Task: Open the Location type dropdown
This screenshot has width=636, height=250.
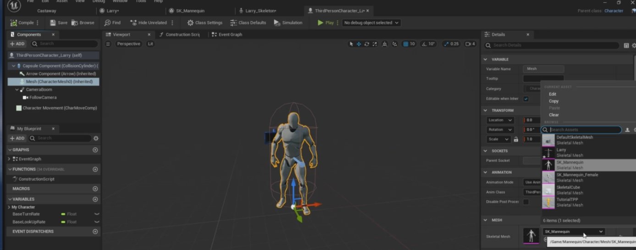Action: (500, 120)
